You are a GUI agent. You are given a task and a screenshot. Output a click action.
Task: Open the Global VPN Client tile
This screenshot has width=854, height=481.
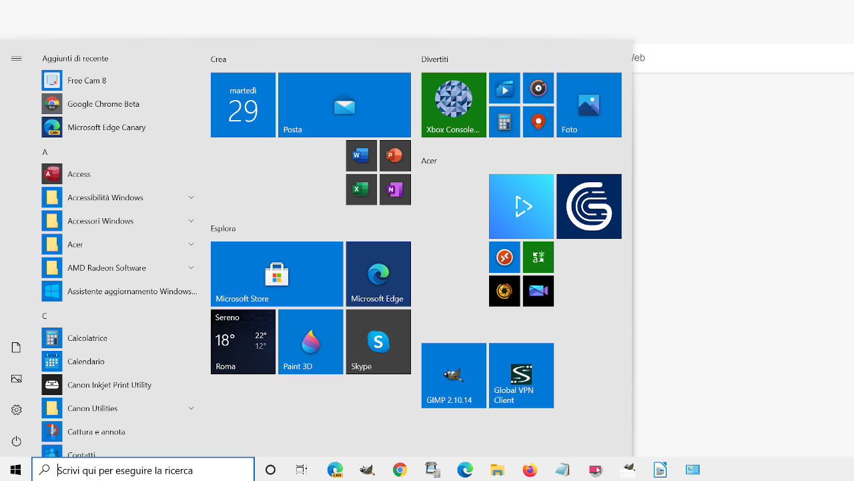[x=521, y=376]
